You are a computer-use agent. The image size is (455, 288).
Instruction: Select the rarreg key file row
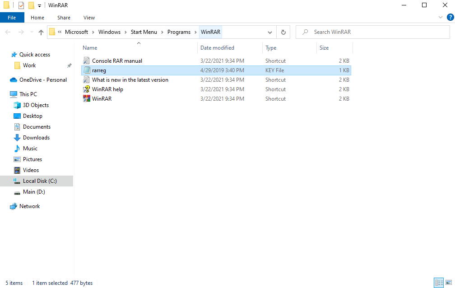216,70
